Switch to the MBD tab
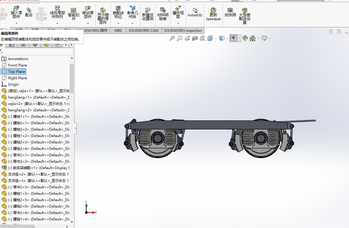 (x=118, y=31)
